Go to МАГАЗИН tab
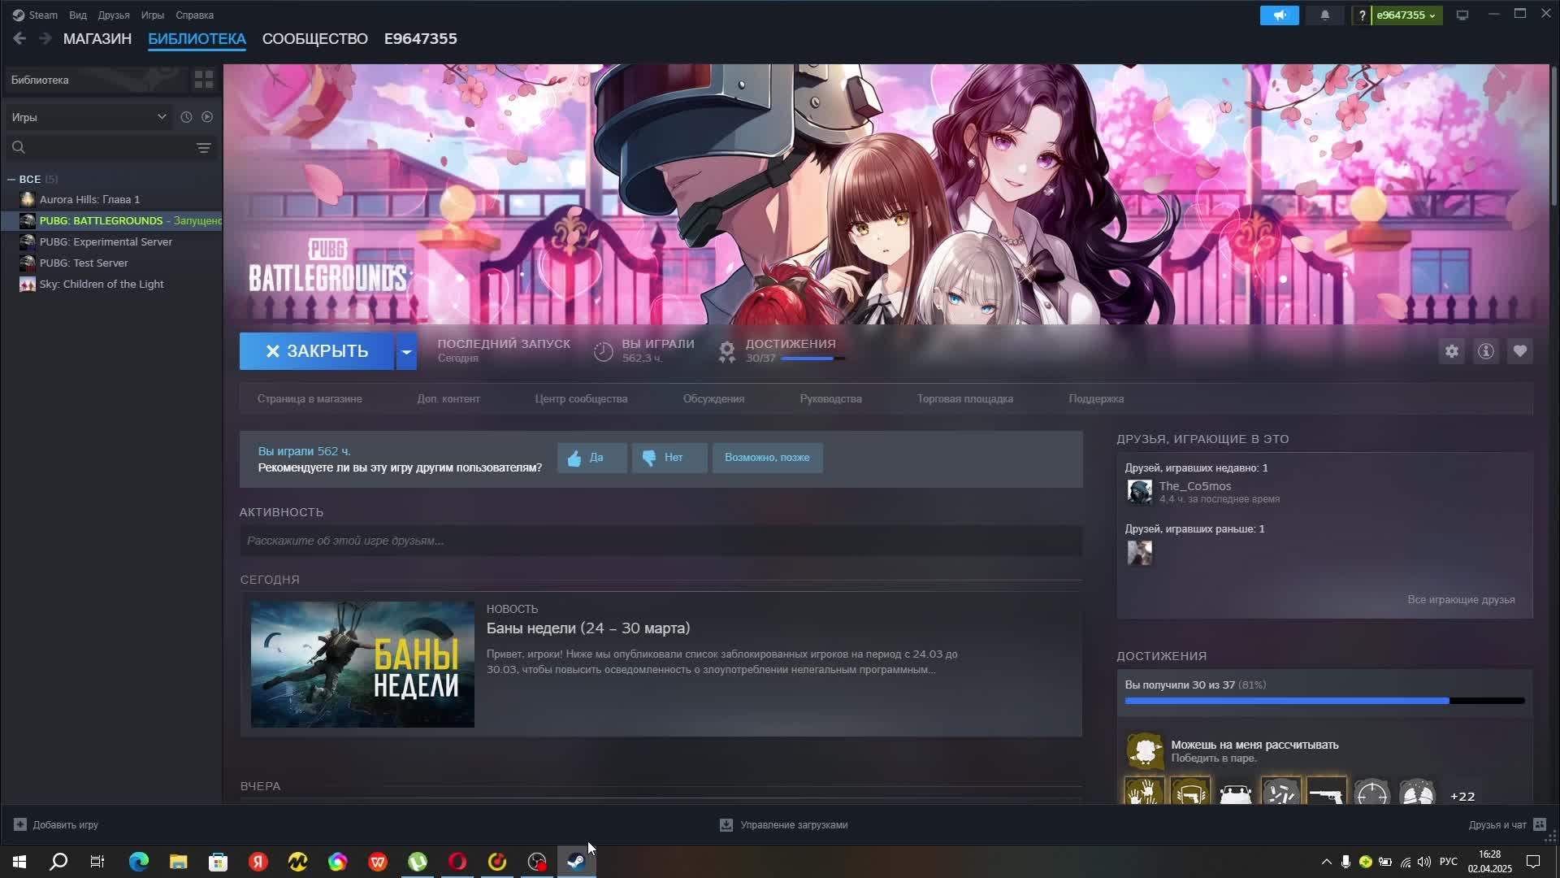Viewport: 1560px width, 878px height. pos(97,38)
